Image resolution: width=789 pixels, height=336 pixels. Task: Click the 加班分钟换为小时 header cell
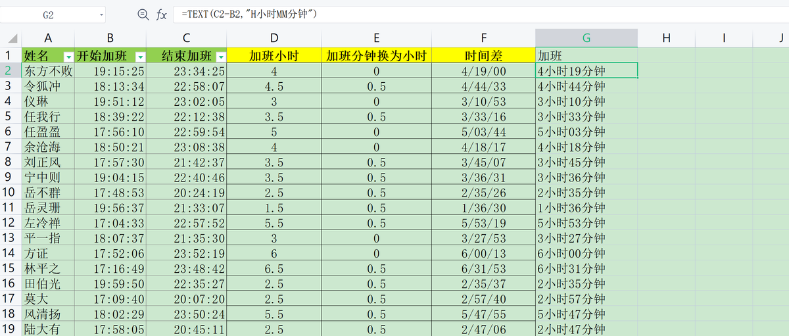click(x=376, y=55)
